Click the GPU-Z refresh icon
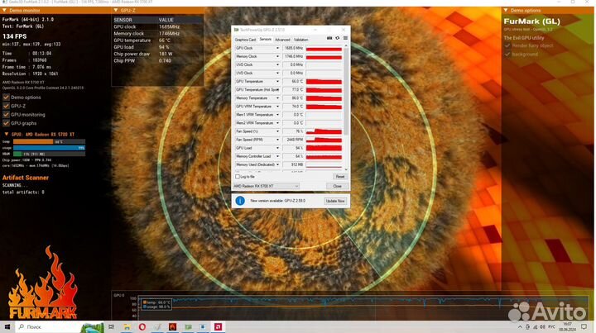 (x=337, y=39)
